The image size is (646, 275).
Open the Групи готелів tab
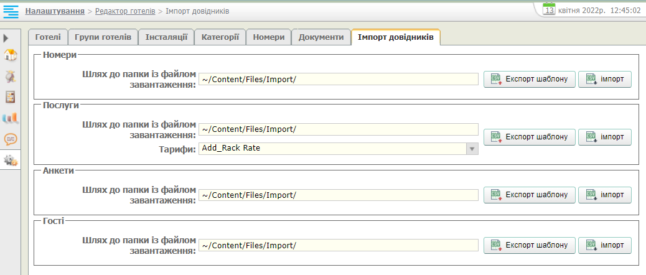click(103, 37)
